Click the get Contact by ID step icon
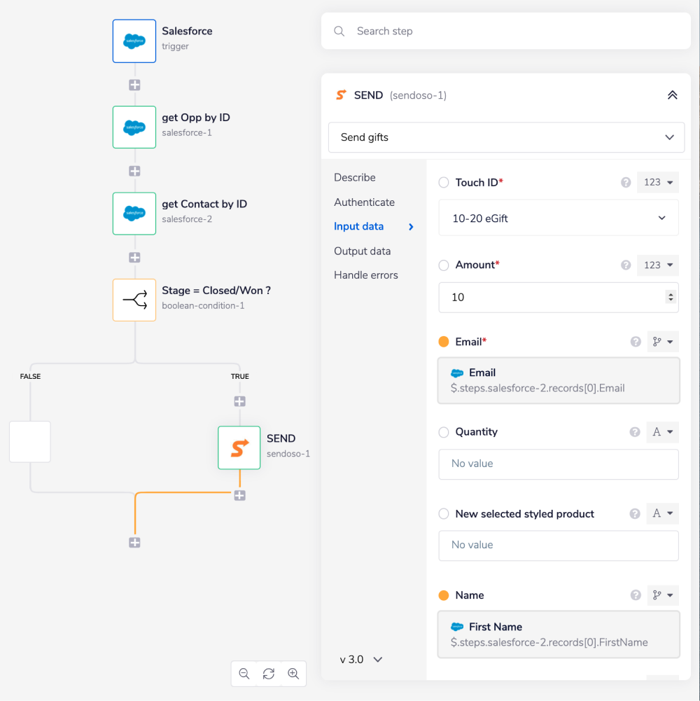Viewport: 700px width, 701px height. click(x=134, y=214)
